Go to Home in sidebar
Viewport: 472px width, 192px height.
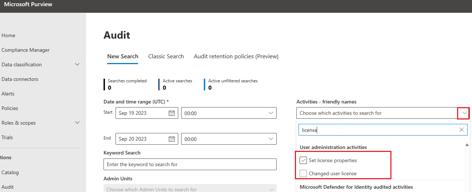point(8,35)
